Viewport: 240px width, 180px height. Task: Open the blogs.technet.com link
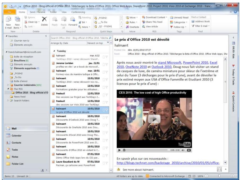pos(168,163)
